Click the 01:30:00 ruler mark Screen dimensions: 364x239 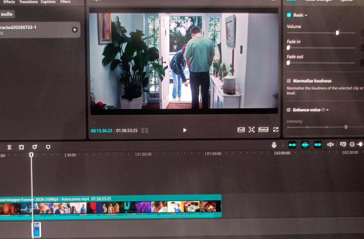tap(213, 154)
